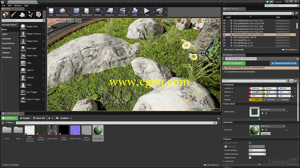The image size is (300, 168).
Task: Open the Marketplace toolbar icon
Action: pos(87,12)
